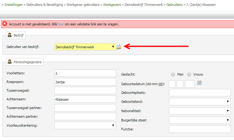This screenshot has height=140, width=234.
Task: Select the Vrouw gender radio button
Action: [x=189, y=74]
